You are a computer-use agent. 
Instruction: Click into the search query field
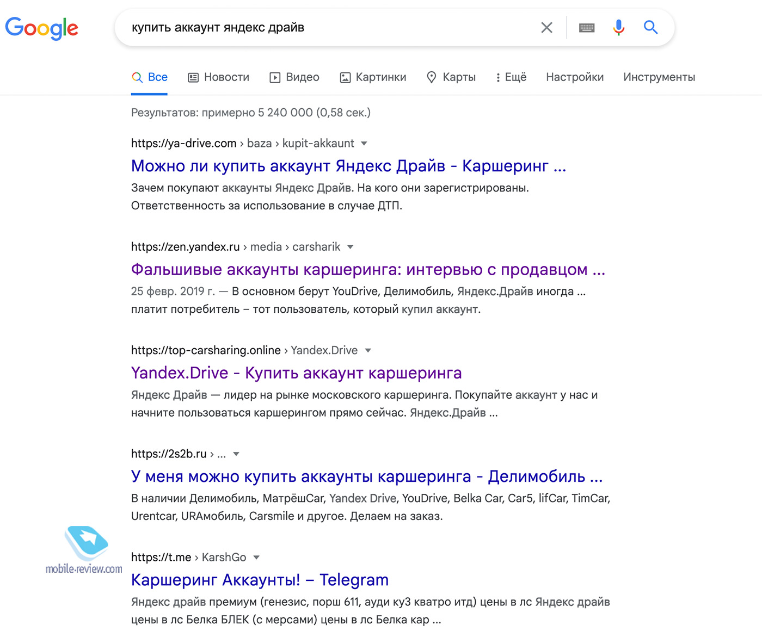click(x=327, y=28)
